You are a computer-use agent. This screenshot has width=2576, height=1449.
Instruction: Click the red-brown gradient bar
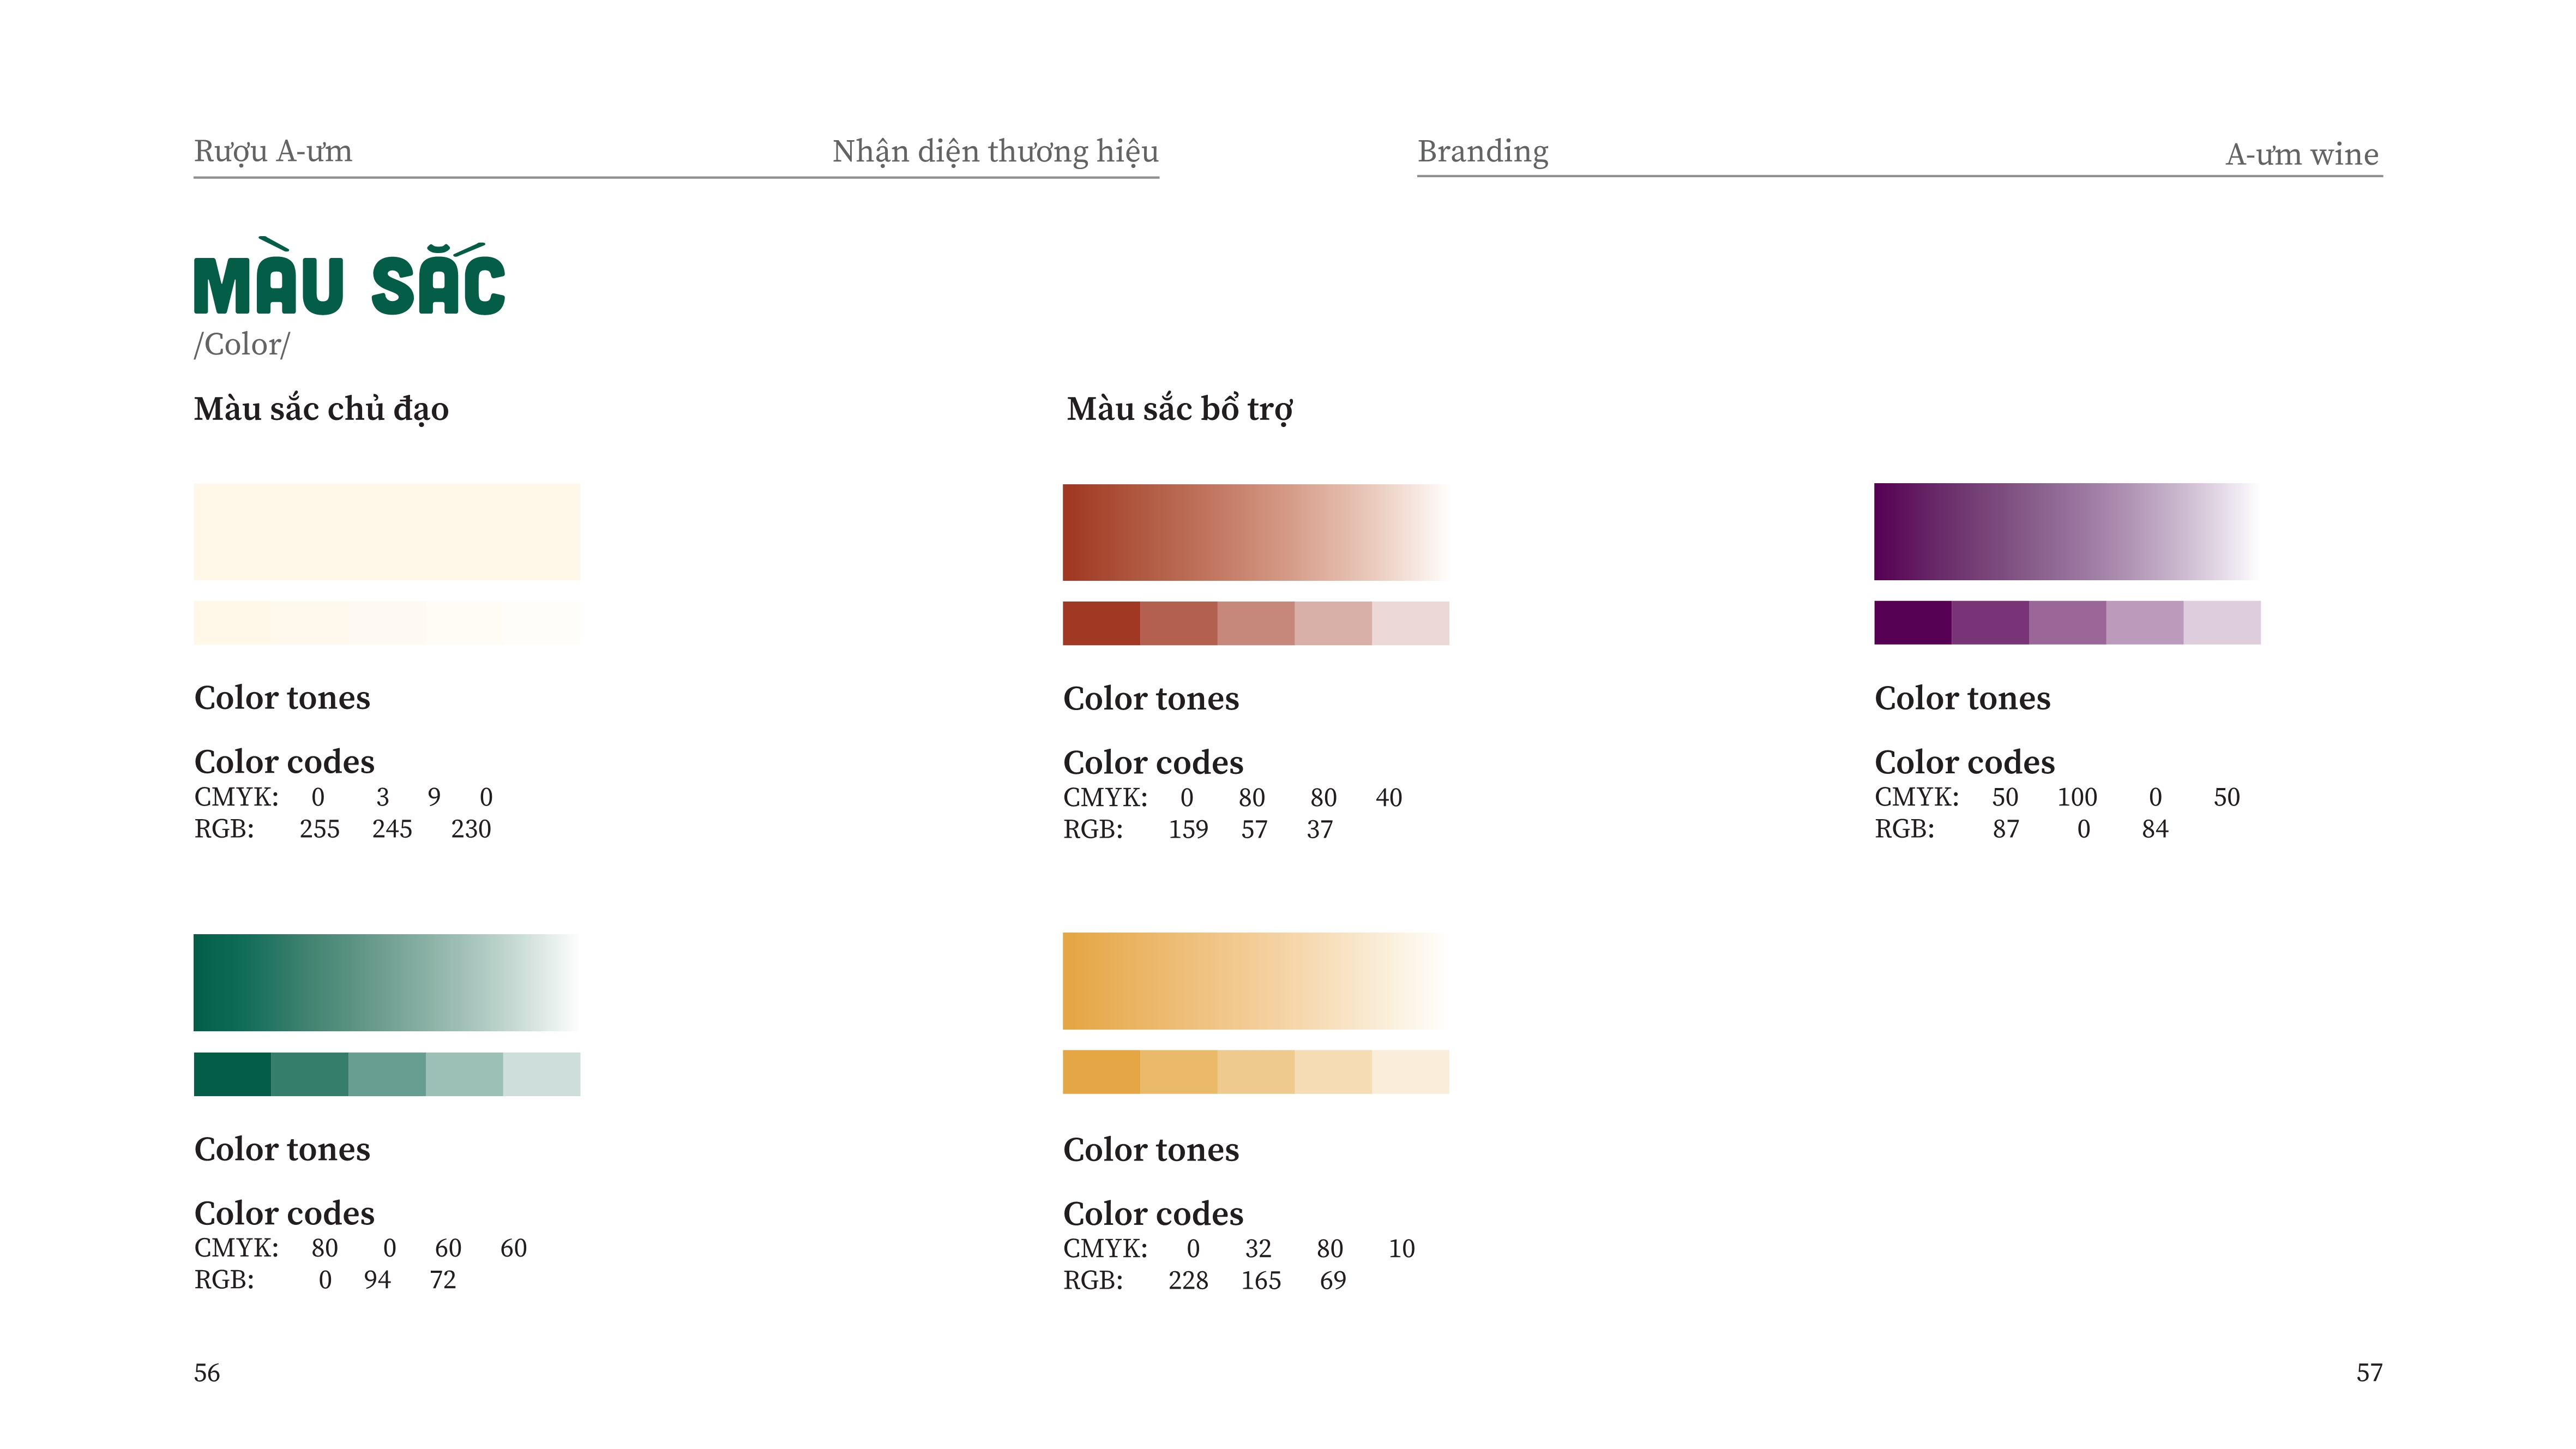tap(1256, 532)
